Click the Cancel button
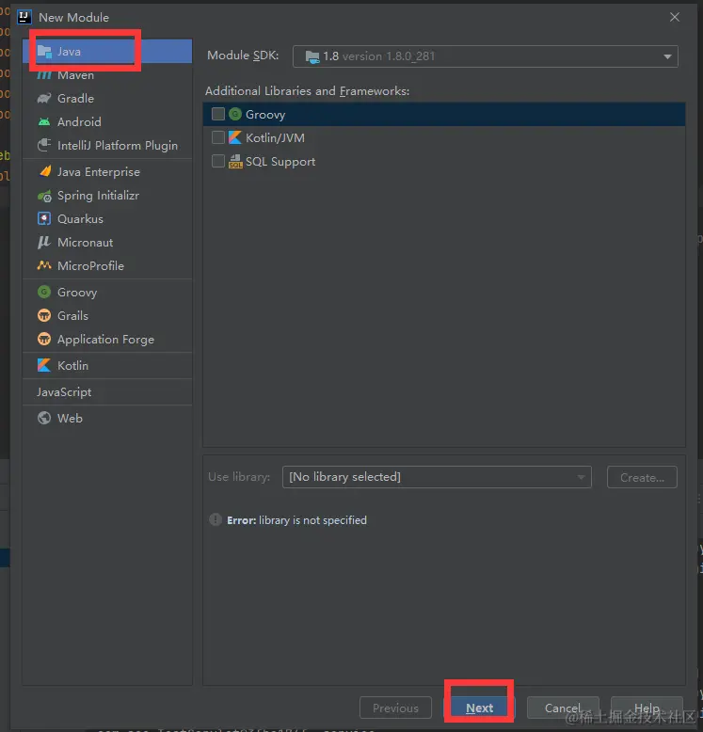 (x=563, y=708)
